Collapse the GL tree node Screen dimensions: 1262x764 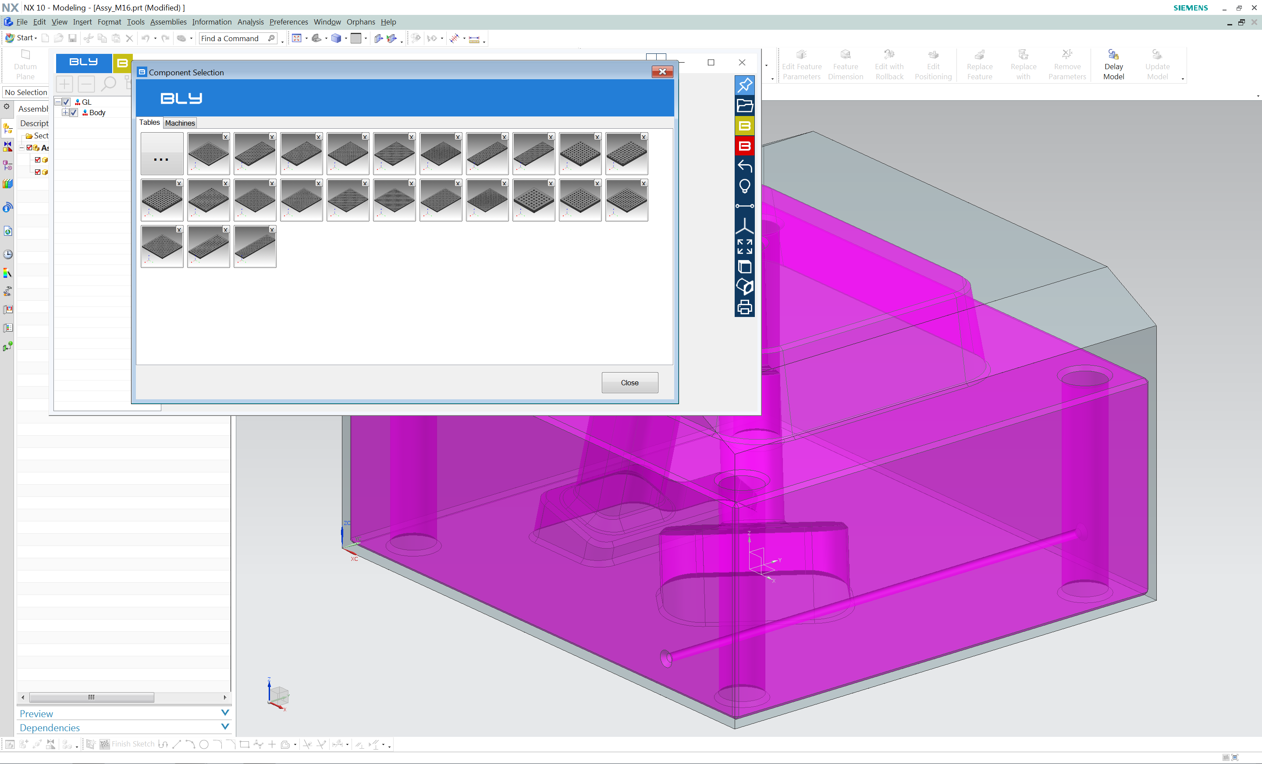tap(58, 102)
